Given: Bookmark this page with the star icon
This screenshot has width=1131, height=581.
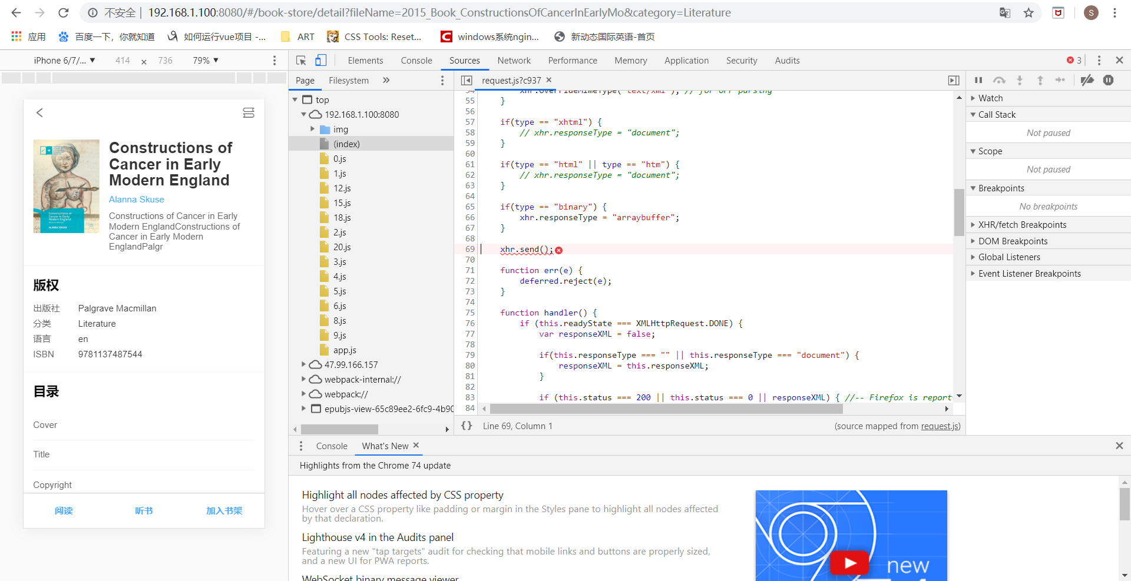Looking at the screenshot, I should click(x=1029, y=13).
